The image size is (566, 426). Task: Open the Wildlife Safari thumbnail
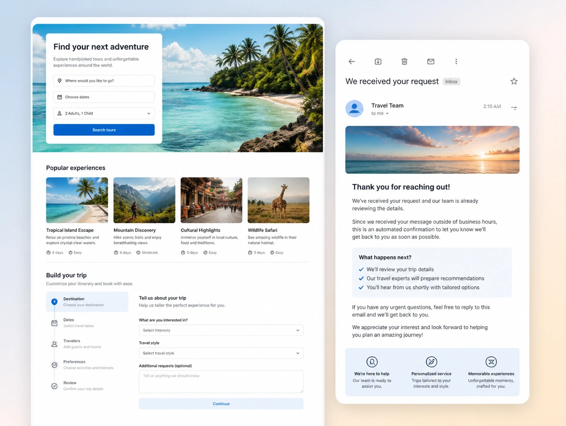pyautogui.click(x=278, y=200)
